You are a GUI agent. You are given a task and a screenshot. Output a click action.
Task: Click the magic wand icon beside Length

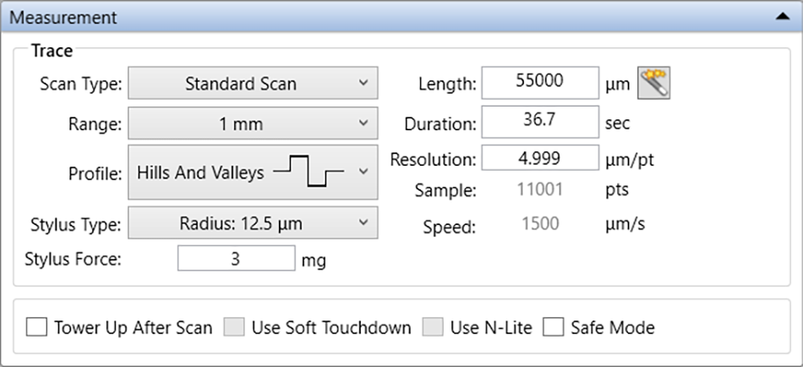pos(653,83)
